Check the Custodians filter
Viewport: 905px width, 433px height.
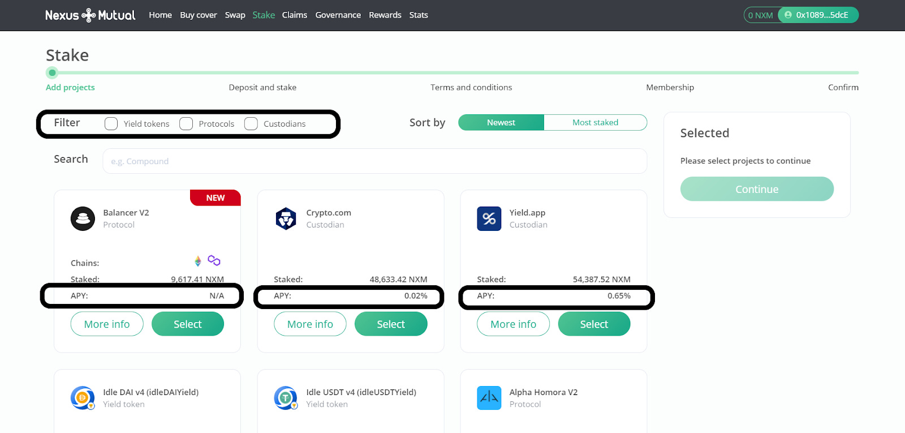pos(251,123)
